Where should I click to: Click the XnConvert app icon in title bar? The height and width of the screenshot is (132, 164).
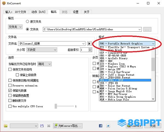(x=4, y=3)
